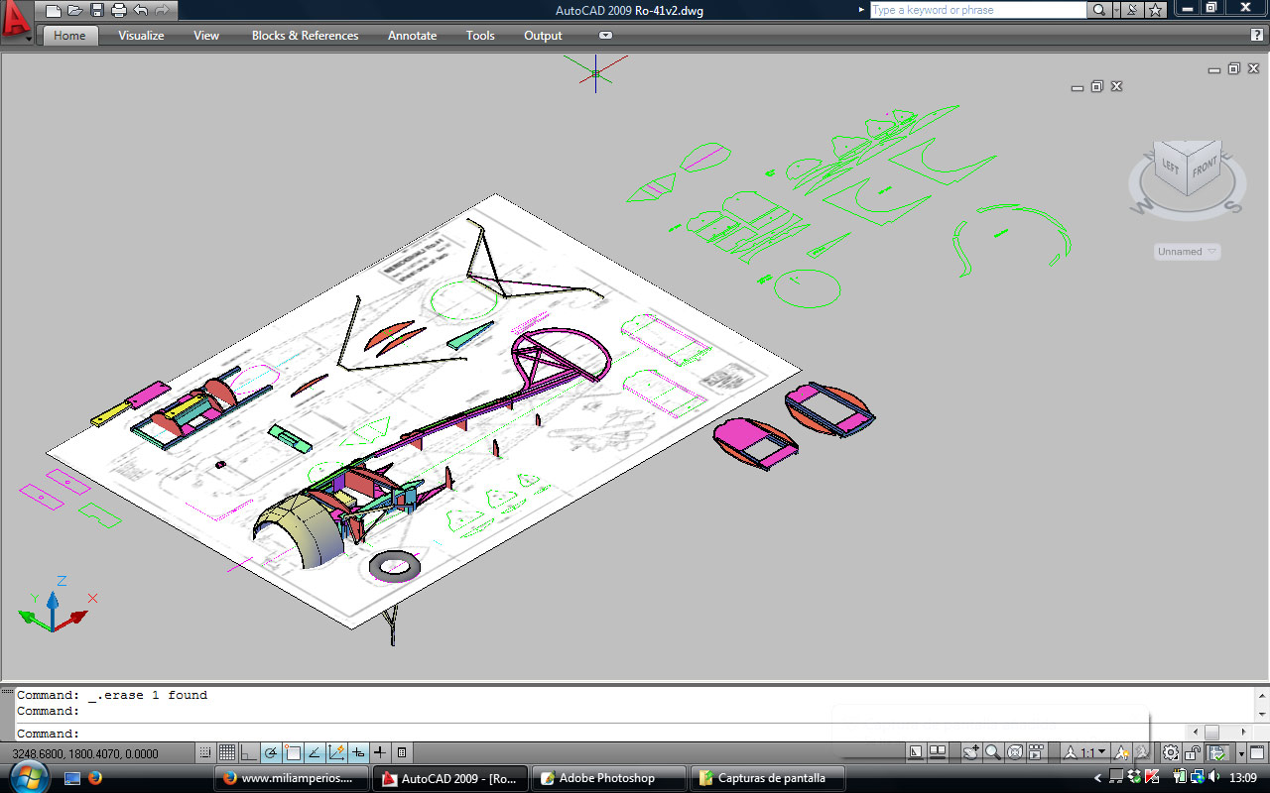Click the Plot (printer) icon
Viewport: 1270px width, 793px height.
119,11
